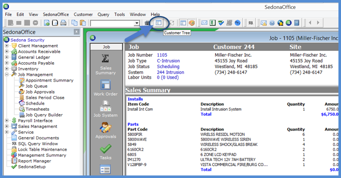Click the refresh arrows toolbar icon
This screenshot has height=178, width=341.
tap(172, 23)
